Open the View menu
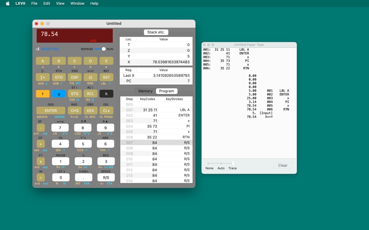The width and height of the screenshot is (369, 230). (x=60, y=3)
